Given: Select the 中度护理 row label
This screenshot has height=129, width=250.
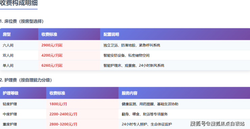Looking at the screenshot, I should tap(10, 114).
